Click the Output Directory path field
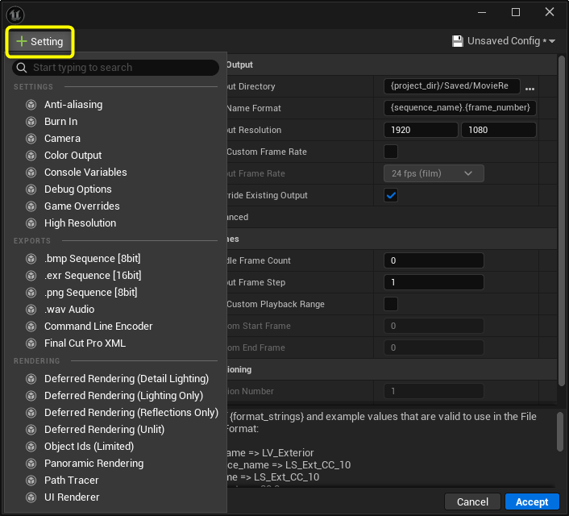This screenshot has width=569, height=516. [x=452, y=86]
